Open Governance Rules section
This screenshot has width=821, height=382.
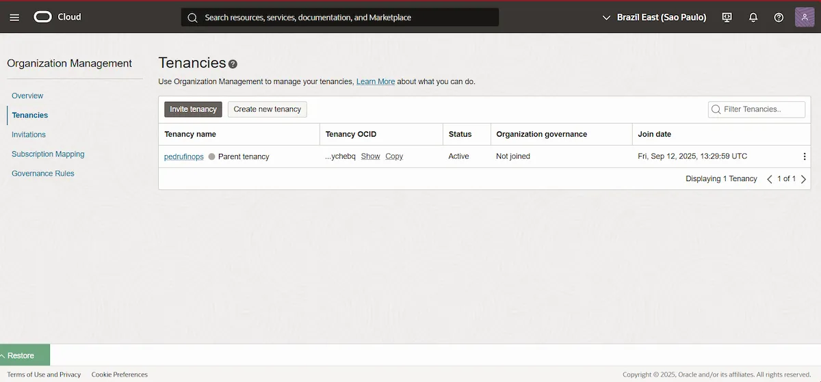[43, 174]
